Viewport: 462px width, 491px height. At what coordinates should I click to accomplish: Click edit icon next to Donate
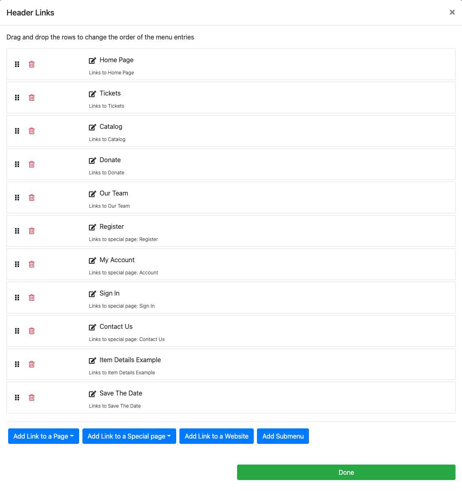(93, 161)
